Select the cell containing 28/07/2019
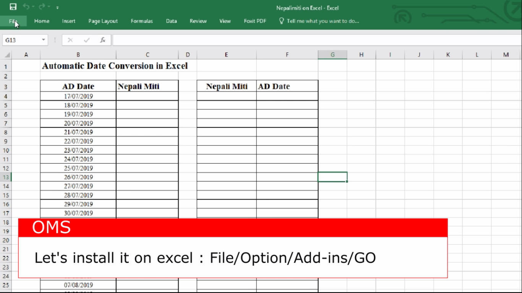 click(x=78, y=195)
